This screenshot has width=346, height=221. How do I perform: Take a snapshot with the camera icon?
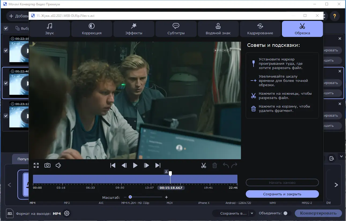pos(47,165)
